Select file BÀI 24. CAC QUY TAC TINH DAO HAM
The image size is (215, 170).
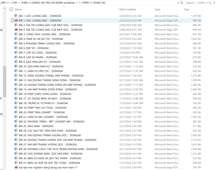48,131
